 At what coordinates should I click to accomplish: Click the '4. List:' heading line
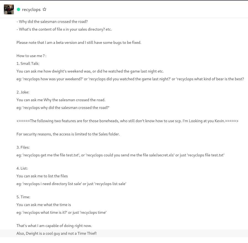(22, 169)
